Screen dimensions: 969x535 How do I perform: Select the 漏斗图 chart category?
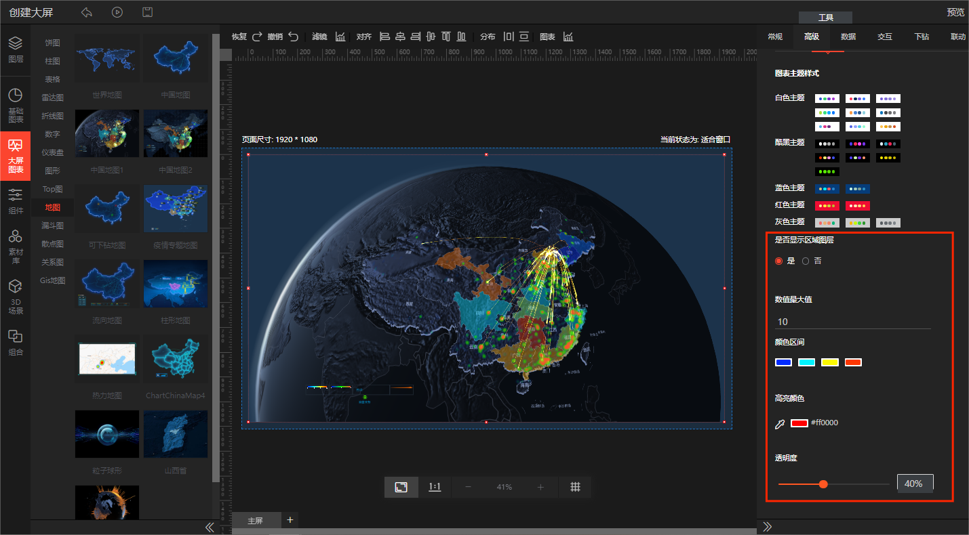(x=52, y=226)
